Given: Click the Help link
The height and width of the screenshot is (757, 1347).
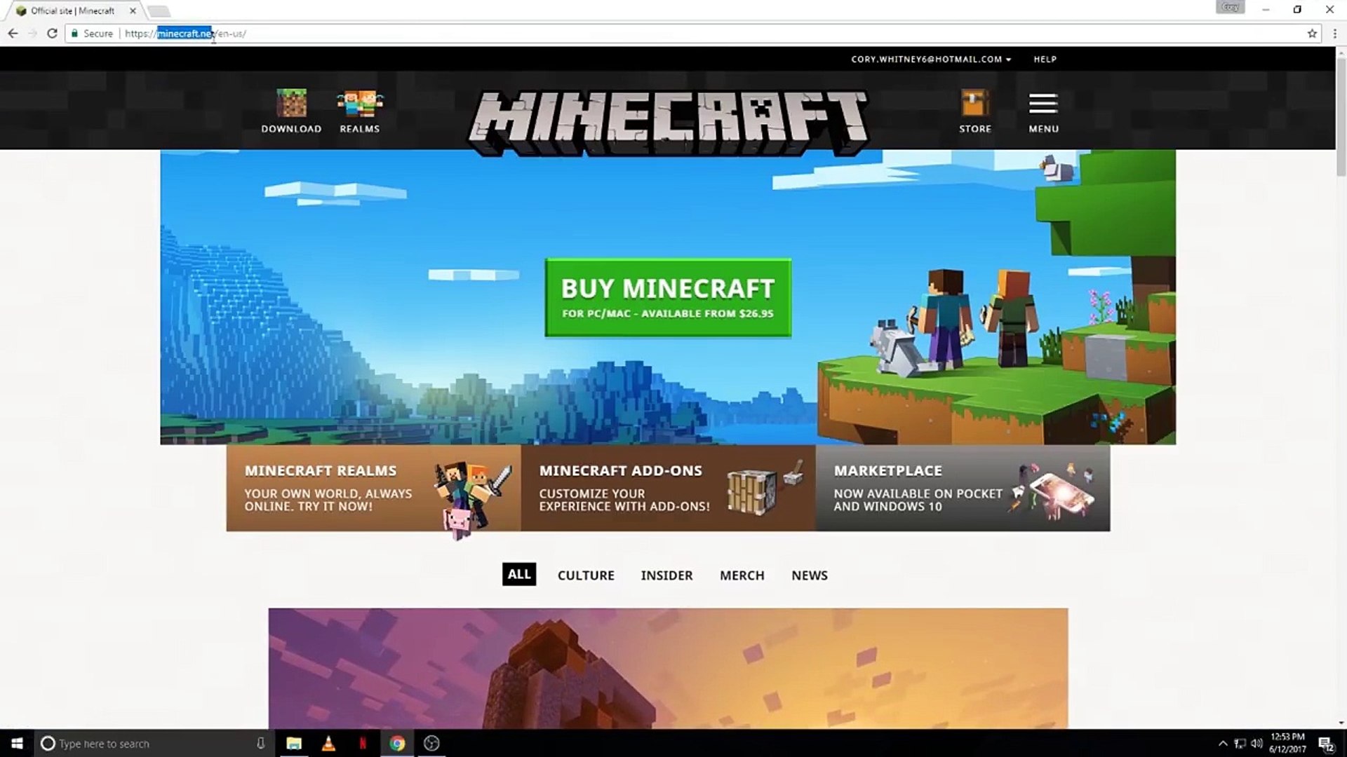Looking at the screenshot, I should pos(1045,59).
